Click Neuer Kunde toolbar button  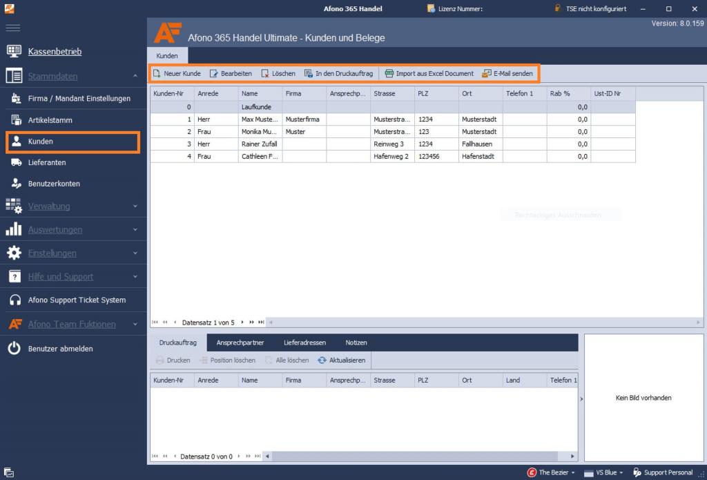(x=177, y=73)
